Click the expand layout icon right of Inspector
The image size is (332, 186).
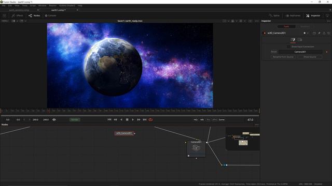tap(327, 16)
